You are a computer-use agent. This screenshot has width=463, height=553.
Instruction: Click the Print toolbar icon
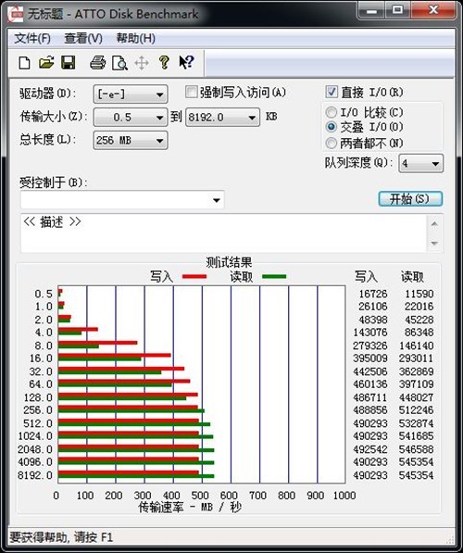[97, 63]
